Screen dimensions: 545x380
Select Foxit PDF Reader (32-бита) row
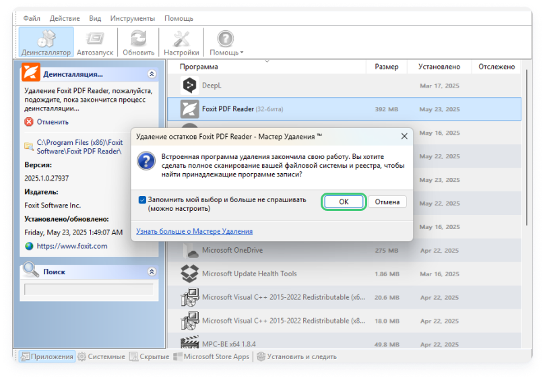(344, 109)
